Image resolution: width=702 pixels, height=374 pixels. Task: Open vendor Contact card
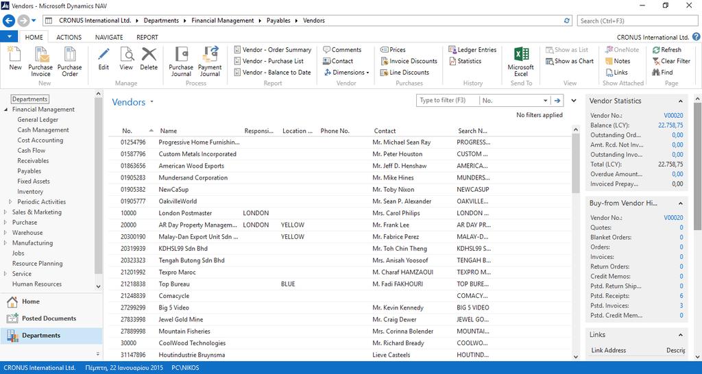(338, 61)
